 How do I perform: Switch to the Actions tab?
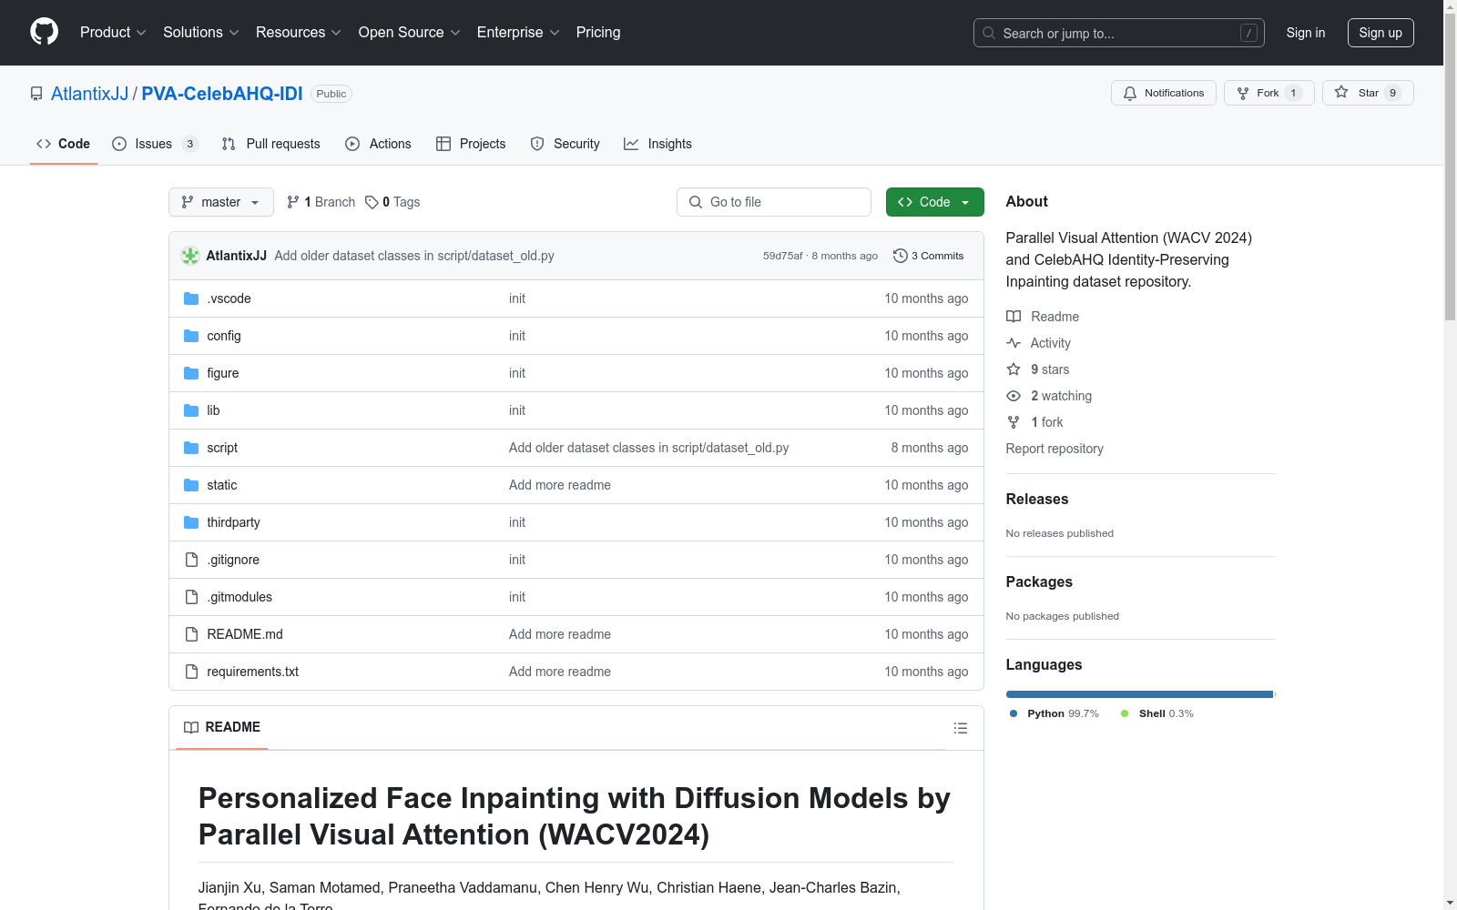(378, 144)
